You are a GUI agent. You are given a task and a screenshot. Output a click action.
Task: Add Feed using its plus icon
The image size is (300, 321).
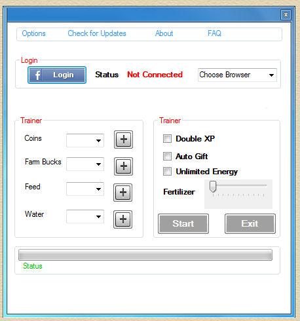(122, 193)
